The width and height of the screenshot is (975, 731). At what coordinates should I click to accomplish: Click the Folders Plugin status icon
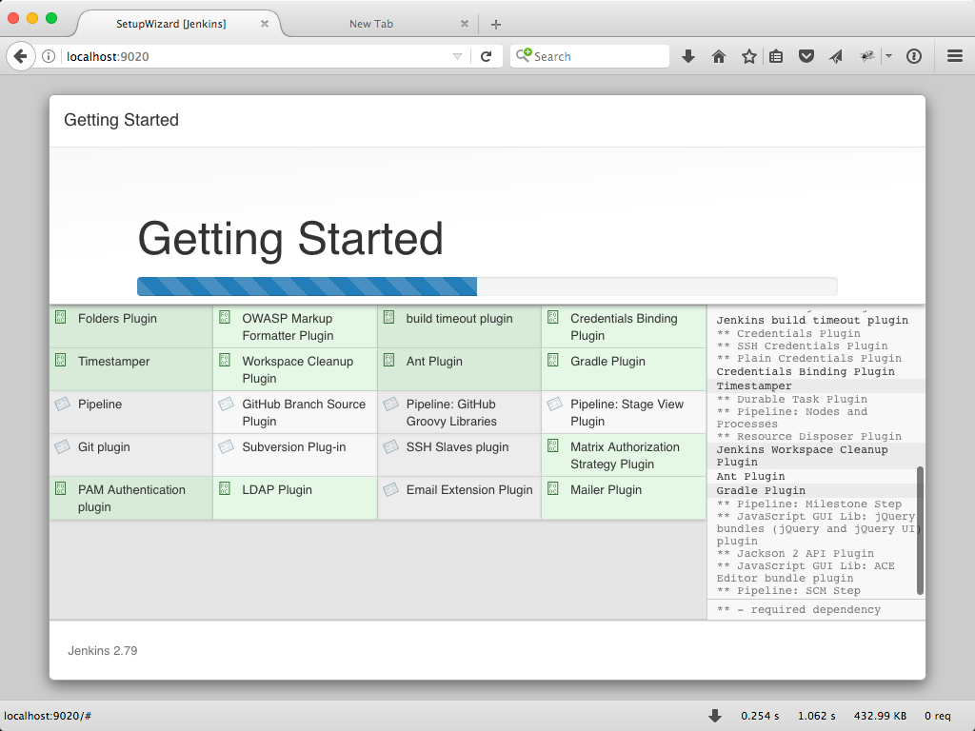pos(60,317)
